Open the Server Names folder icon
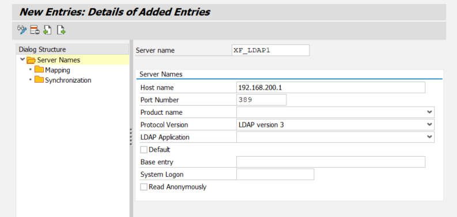Screen dimensions: 457x217 (31, 60)
